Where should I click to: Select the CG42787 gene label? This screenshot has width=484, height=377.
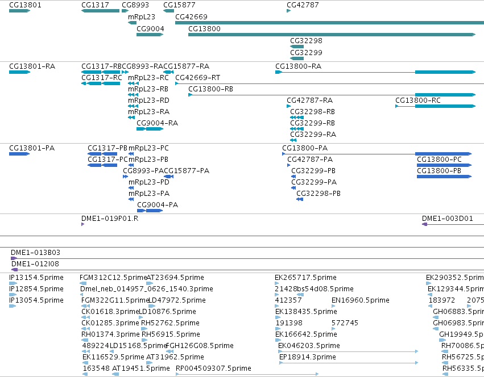[303, 5]
